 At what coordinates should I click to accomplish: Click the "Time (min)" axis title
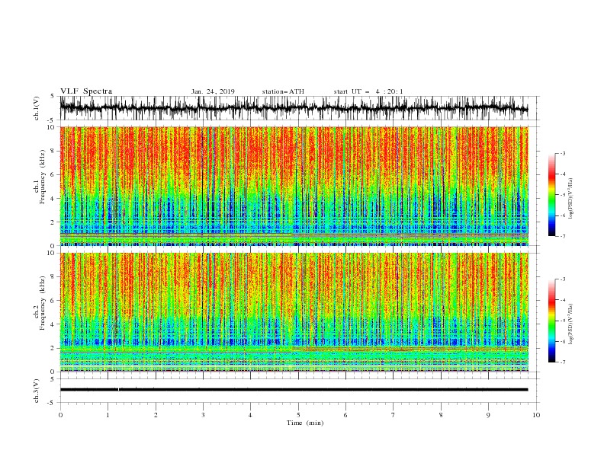(x=305, y=423)
